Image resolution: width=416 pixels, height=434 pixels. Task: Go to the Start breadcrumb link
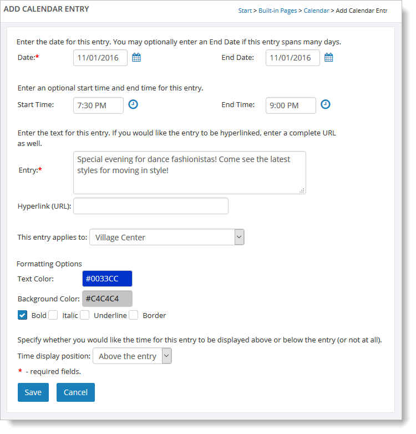click(245, 11)
